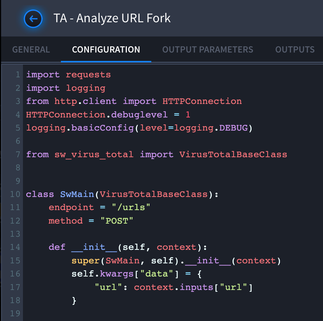The image size is (323, 321).
Task: Open the OUTPUTS tab
Action: (295, 50)
